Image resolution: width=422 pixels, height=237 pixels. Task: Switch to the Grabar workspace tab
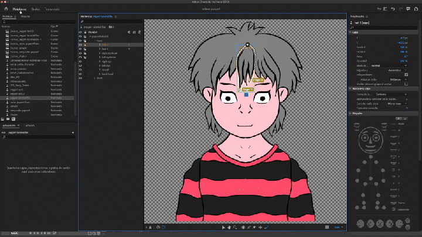36,9
